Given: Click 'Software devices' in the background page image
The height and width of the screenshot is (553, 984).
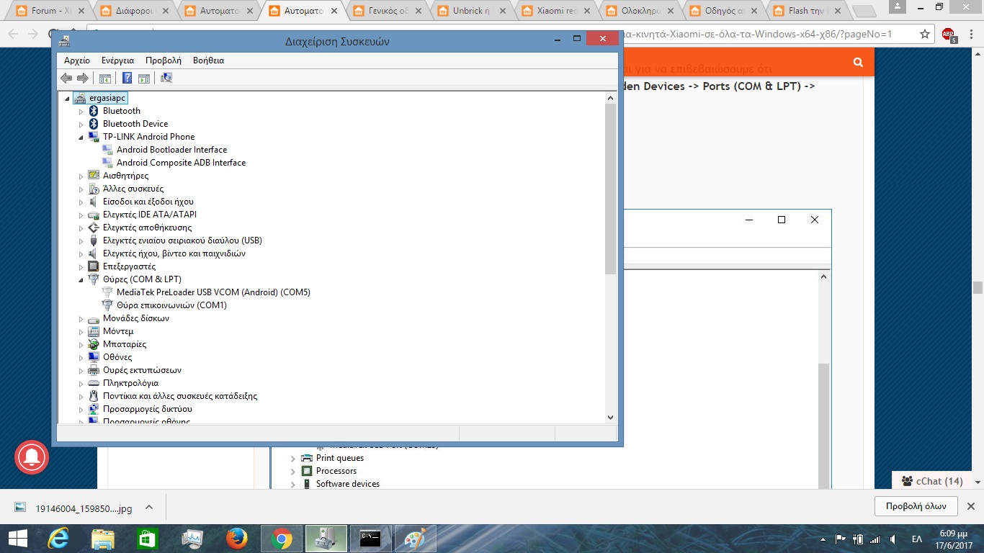Looking at the screenshot, I should pos(348,484).
